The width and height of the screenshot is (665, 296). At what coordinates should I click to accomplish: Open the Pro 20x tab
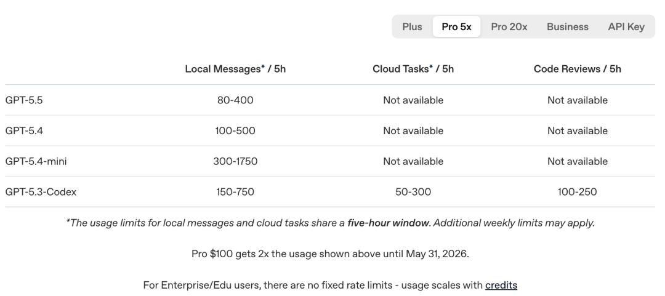point(509,26)
